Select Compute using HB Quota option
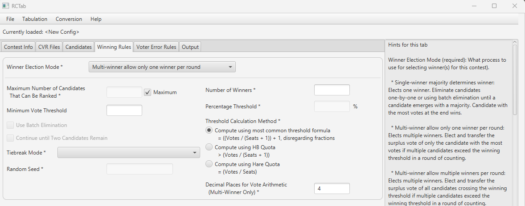Screen dimensions: 525x206 coord(209,147)
